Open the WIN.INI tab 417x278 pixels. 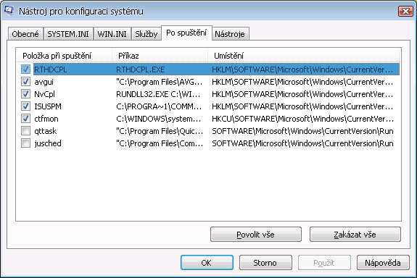pyautogui.click(x=112, y=34)
